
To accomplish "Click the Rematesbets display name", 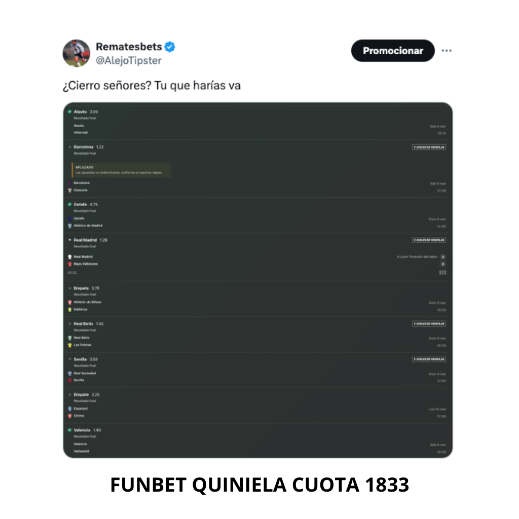I will 128,47.
